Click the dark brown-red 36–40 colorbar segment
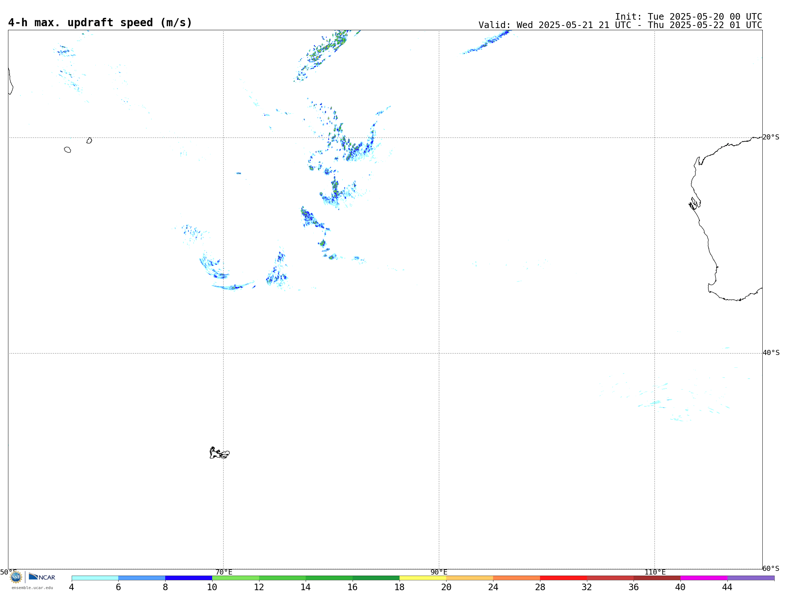This screenshot has width=786, height=592. point(657,578)
